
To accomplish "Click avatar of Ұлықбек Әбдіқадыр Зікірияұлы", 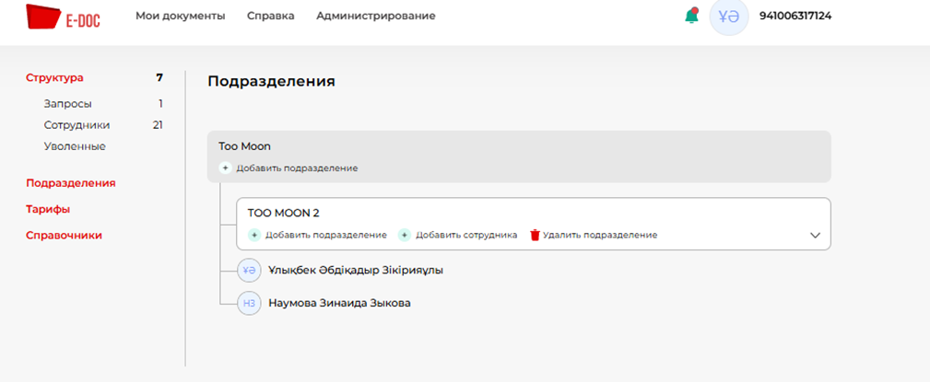I will click(x=249, y=271).
